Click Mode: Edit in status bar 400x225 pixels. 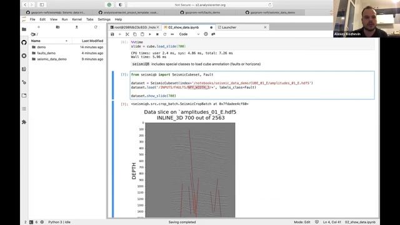click(x=302, y=222)
